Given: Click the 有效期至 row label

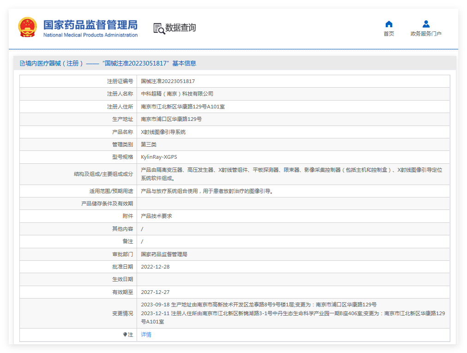Looking at the screenshot, I should click(x=123, y=292).
